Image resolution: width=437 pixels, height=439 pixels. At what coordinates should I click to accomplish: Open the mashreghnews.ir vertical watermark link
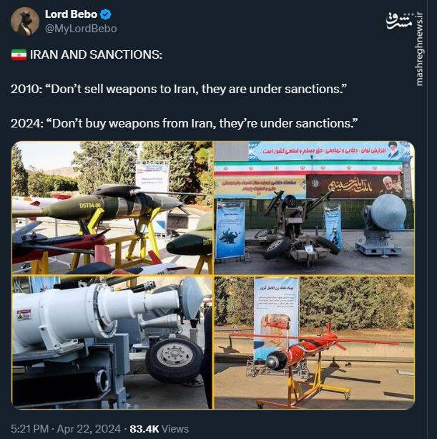[420, 49]
